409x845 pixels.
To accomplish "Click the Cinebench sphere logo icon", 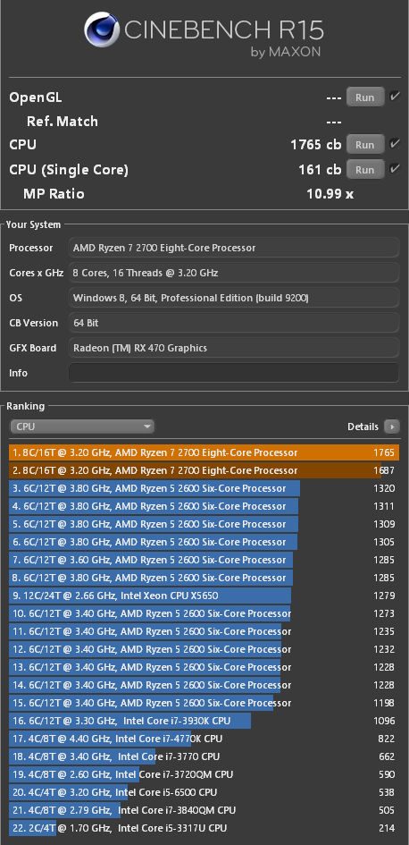I will [x=102, y=30].
